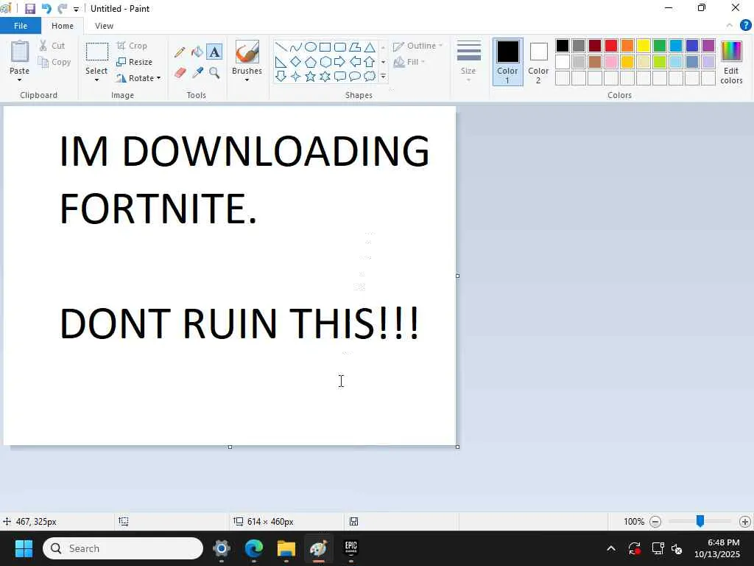Choose the Oval shape
Image resolution: width=754 pixels, height=566 pixels.
tap(311, 47)
